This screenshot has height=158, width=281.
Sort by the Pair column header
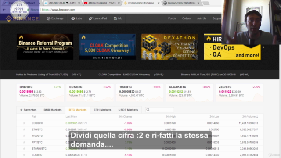34,117
